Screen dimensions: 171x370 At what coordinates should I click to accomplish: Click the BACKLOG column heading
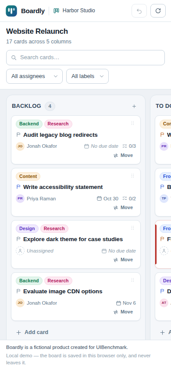coord(26,106)
